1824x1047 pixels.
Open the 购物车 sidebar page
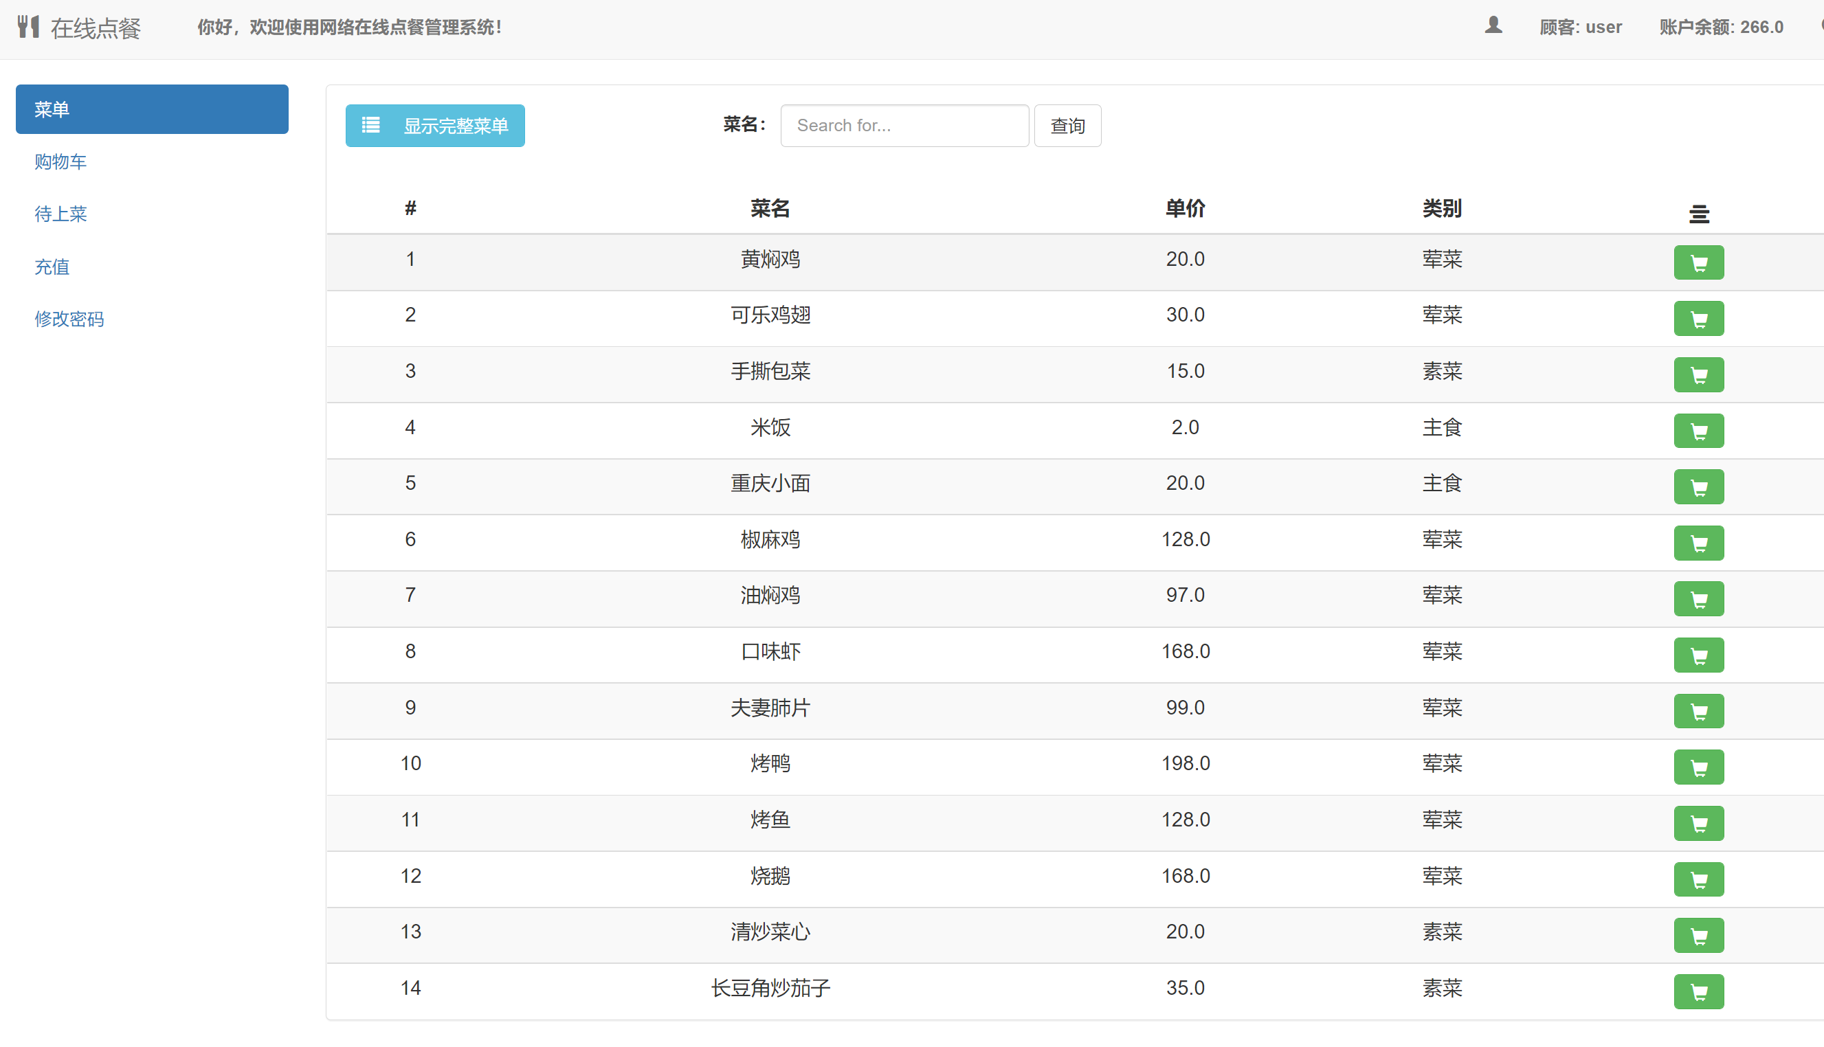click(60, 161)
